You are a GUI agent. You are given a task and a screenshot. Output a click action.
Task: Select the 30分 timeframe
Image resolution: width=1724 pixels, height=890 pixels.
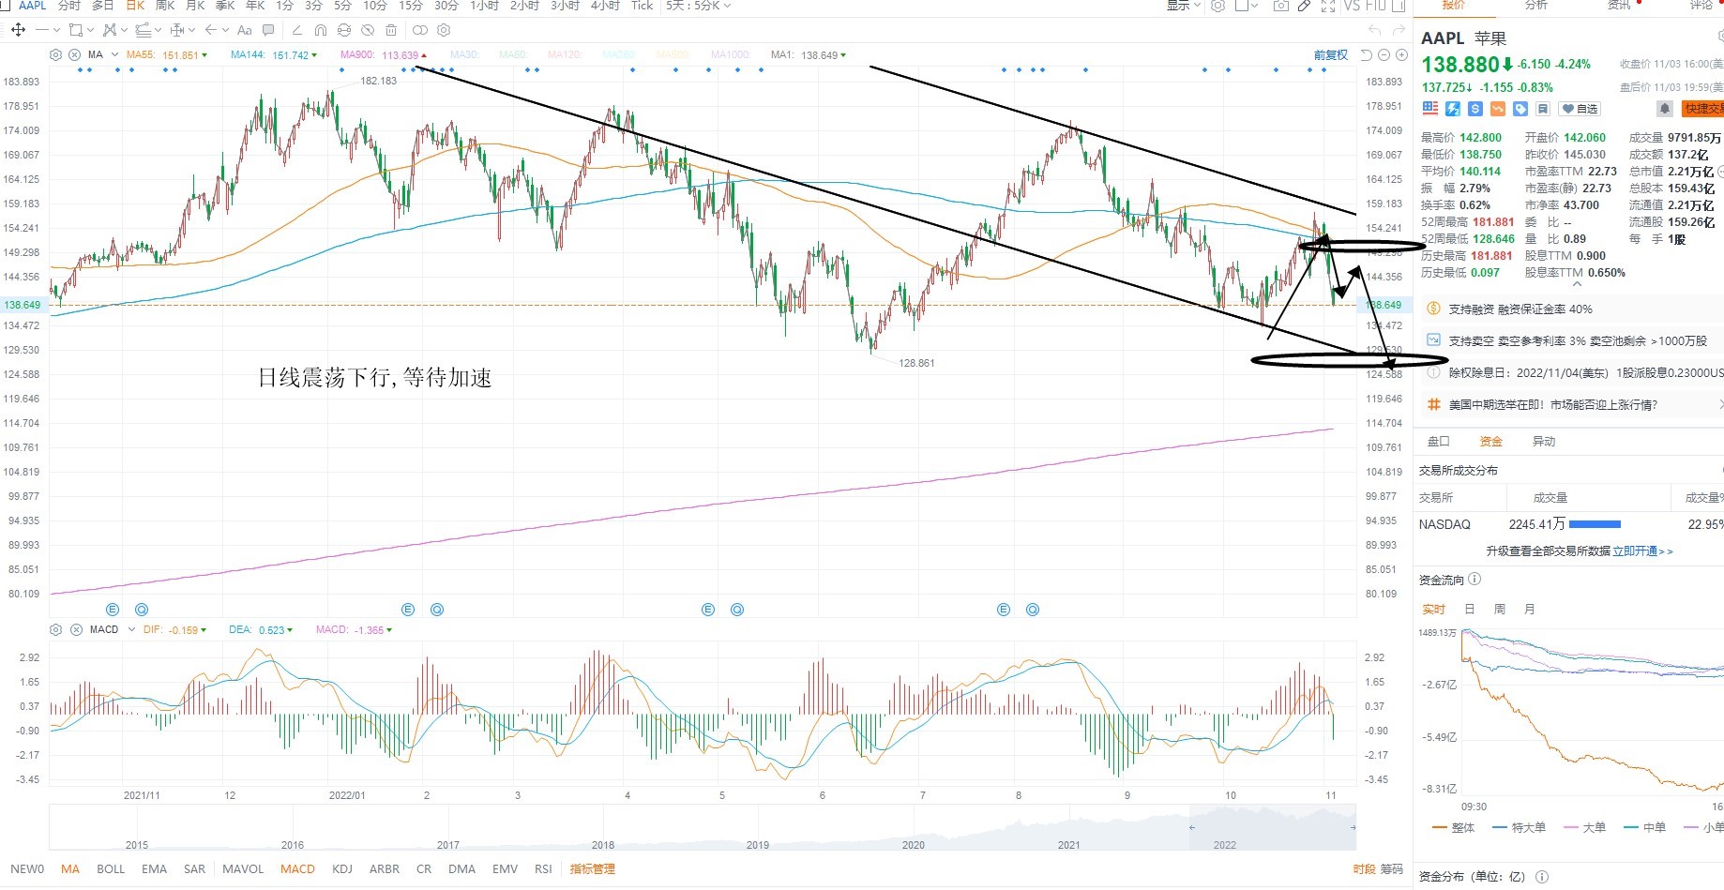pos(446,6)
